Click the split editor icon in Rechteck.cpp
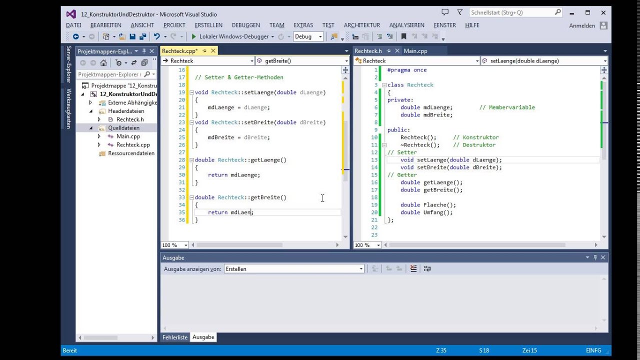Image resolution: width=640 pixels, height=360 pixels. click(345, 70)
